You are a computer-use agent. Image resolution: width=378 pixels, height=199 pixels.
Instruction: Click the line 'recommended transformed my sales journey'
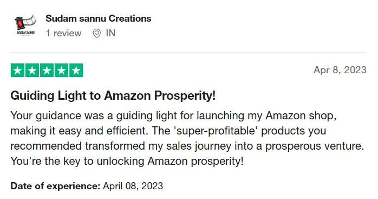[x=187, y=146]
